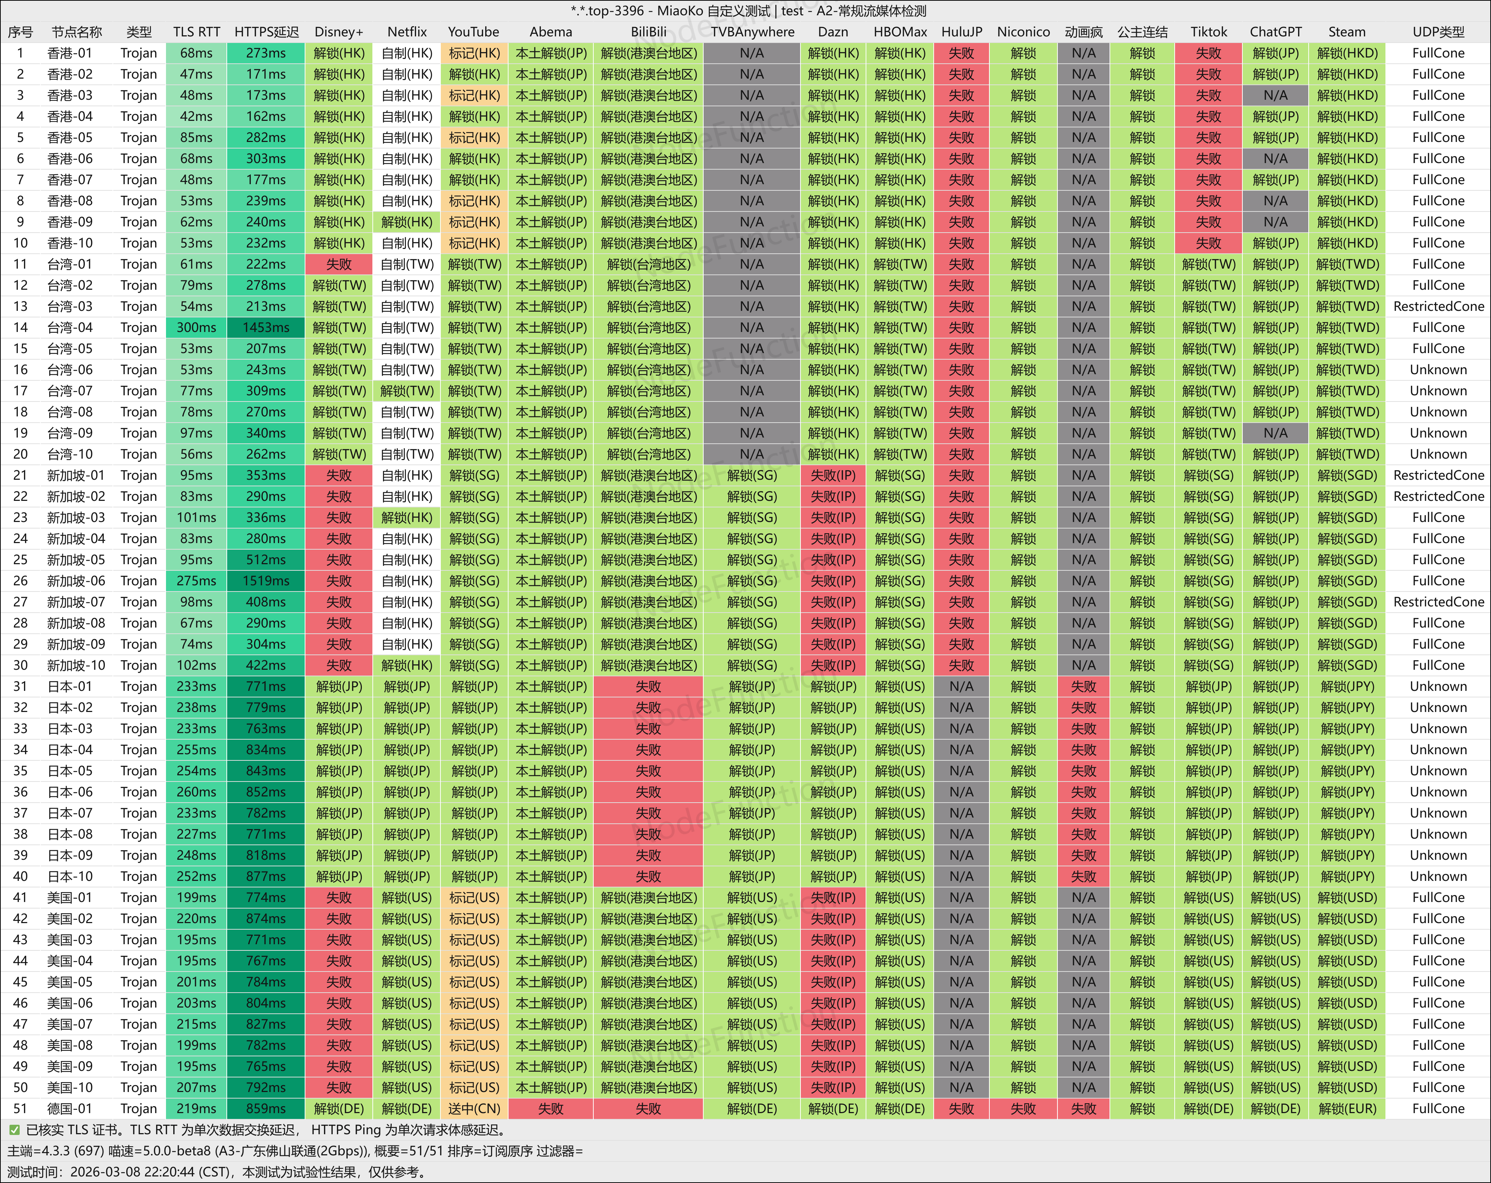Click the 主端=4.3.3 version info line
Viewport: 1491px width, 1183px height.
[x=295, y=1151]
